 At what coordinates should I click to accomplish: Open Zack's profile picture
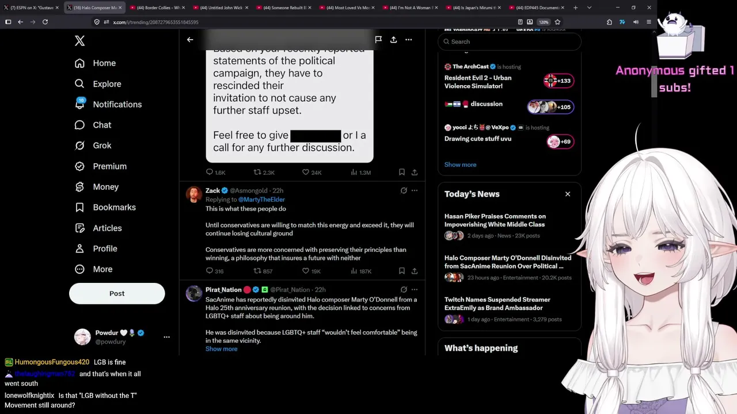194,194
